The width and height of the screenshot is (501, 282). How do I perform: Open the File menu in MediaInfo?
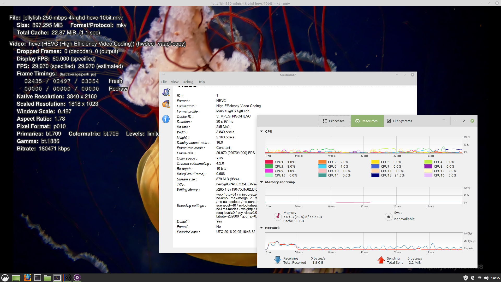click(164, 82)
